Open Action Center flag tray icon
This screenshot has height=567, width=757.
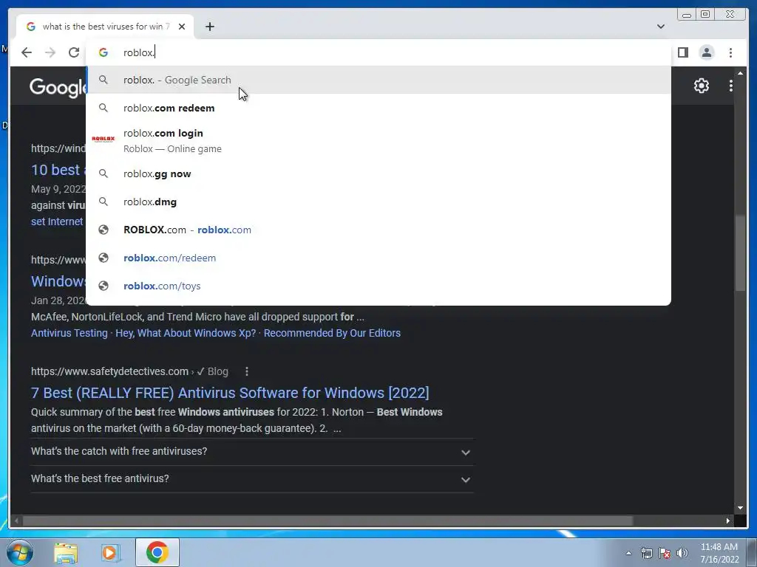pyautogui.click(x=665, y=553)
